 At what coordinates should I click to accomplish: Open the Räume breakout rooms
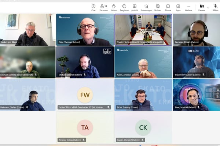pyautogui.click(x=168, y=7)
